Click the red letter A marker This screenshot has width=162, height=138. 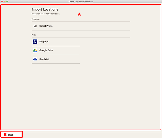pos(79,14)
